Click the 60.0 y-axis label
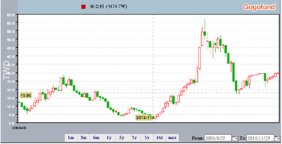 11,23
